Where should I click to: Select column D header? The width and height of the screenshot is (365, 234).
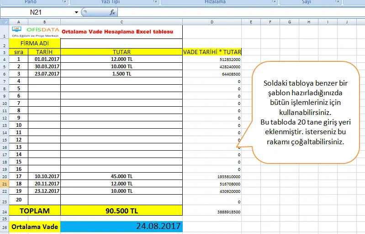pyautogui.click(x=212, y=22)
